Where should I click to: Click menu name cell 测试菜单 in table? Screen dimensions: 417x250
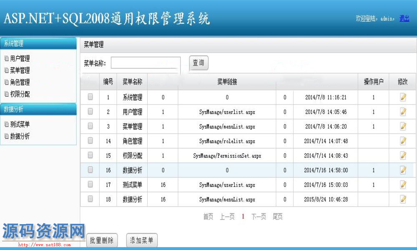[132, 185]
